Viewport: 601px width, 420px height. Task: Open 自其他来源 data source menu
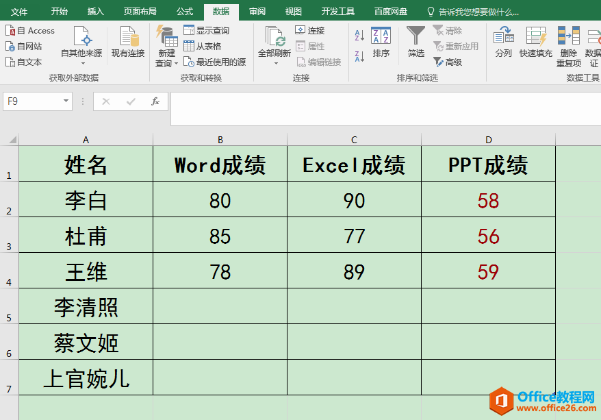[x=81, y=46]
